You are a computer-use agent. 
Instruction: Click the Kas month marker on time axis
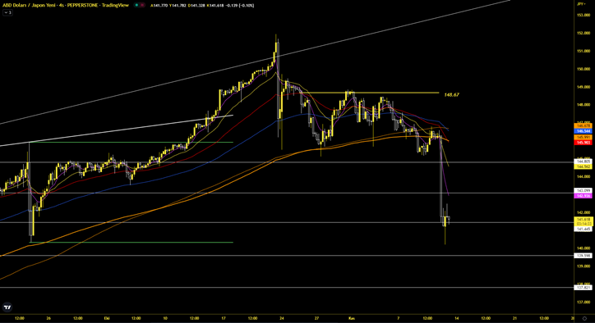click(352, 318)
